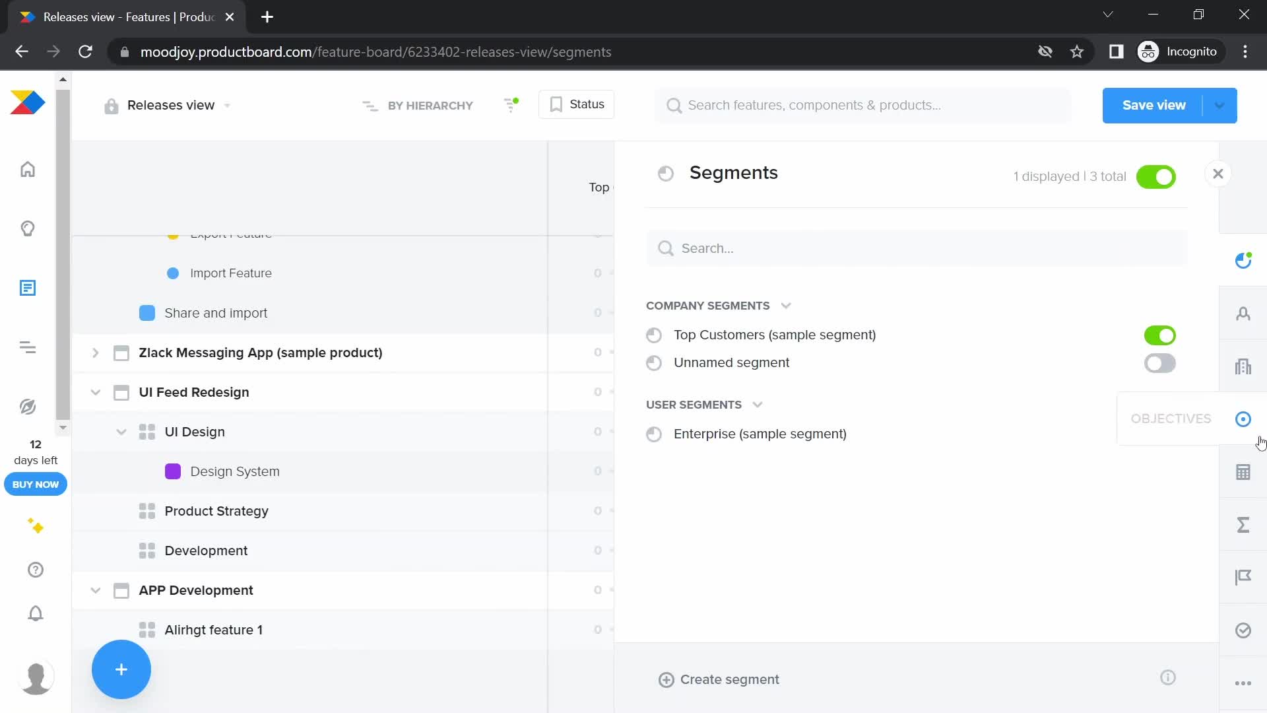Click the blue add plus button
This screenshot has height=713, width=1267.
121,669
